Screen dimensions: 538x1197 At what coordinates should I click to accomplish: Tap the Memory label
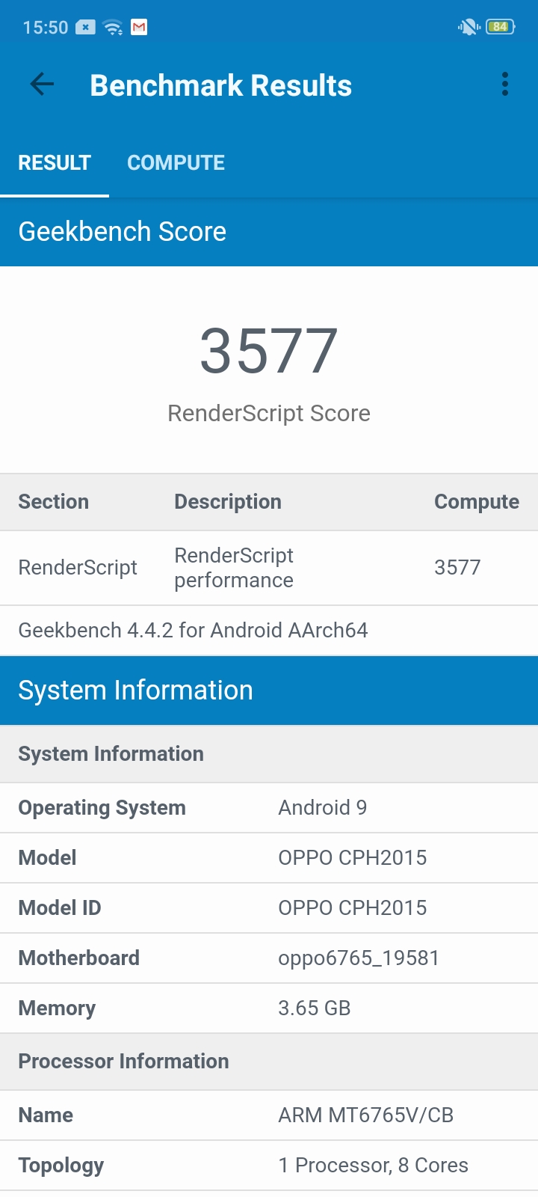pos(57,1008)
